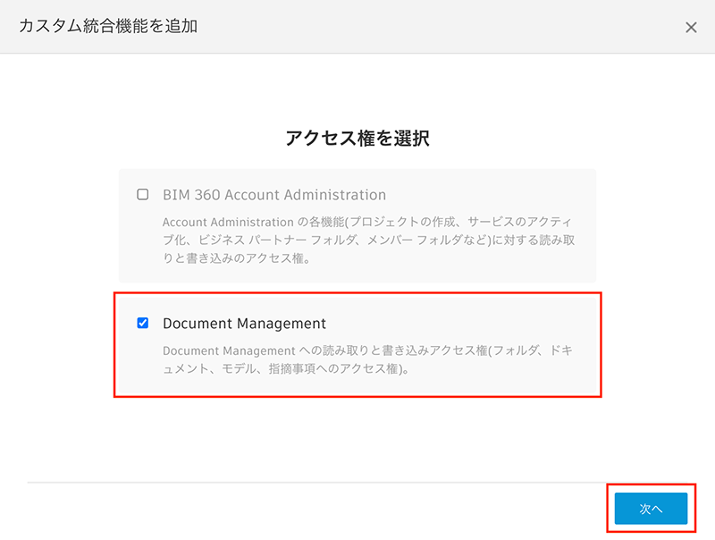Select the Document Management label text
The width and height of the screenshot is (715, 540).
coord(244,324)
